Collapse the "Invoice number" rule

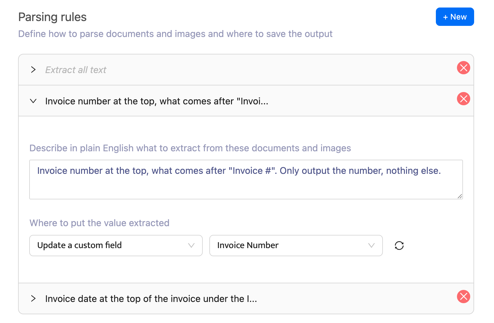(x=33, y=101)
